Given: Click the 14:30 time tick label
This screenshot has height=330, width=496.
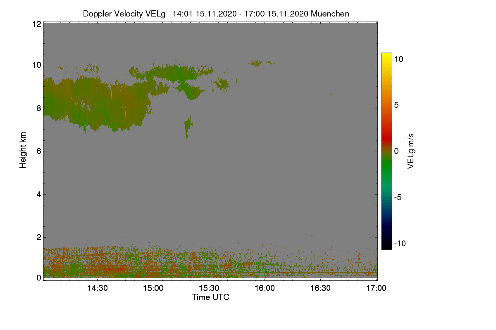Looking at the screenshot, I should tap(97, 288).
